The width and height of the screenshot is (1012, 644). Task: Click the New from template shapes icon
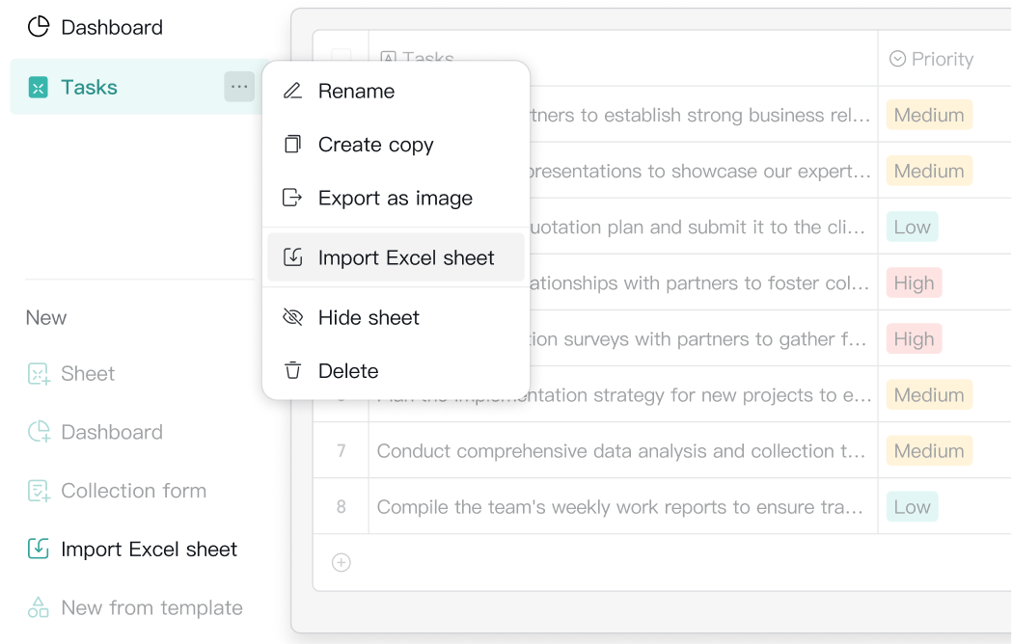click(38, 607)
